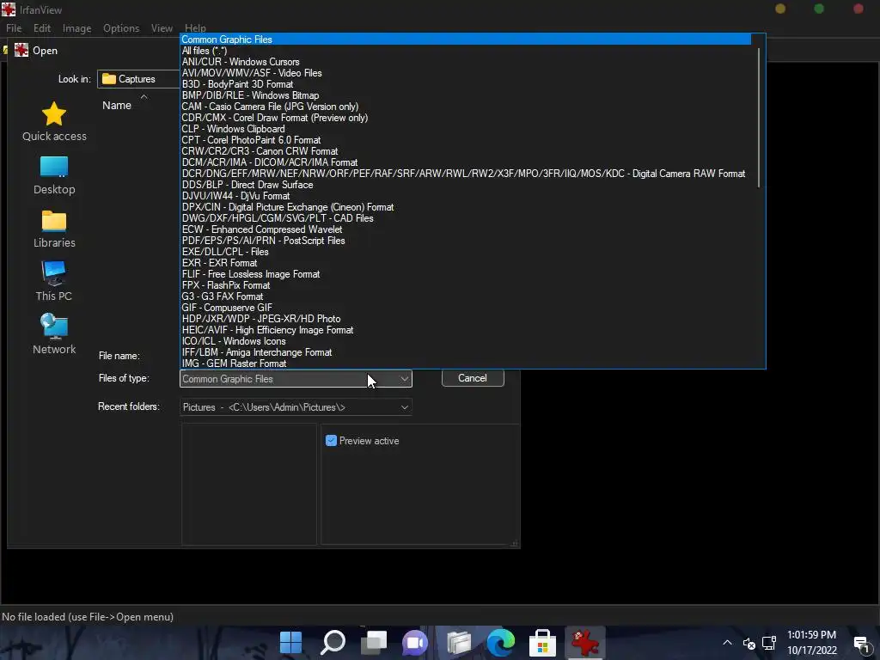
Task: Open the Edit menu
Action: coord(42,28)
